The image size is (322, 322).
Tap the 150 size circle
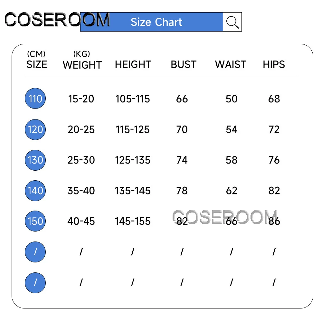[35, 221]
